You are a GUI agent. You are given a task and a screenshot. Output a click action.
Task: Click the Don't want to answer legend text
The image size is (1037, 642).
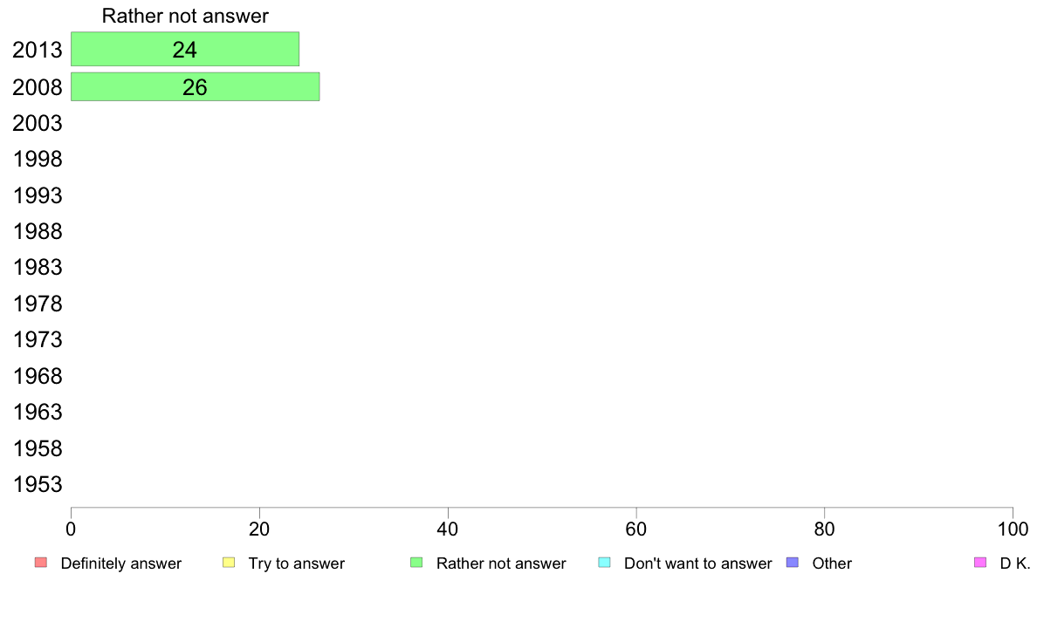click(x=697, y=563)
